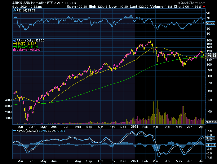
Task: Click the 115.07 moving-average tag on price axis
Action: pyautogui.click(x=211, y=58)
